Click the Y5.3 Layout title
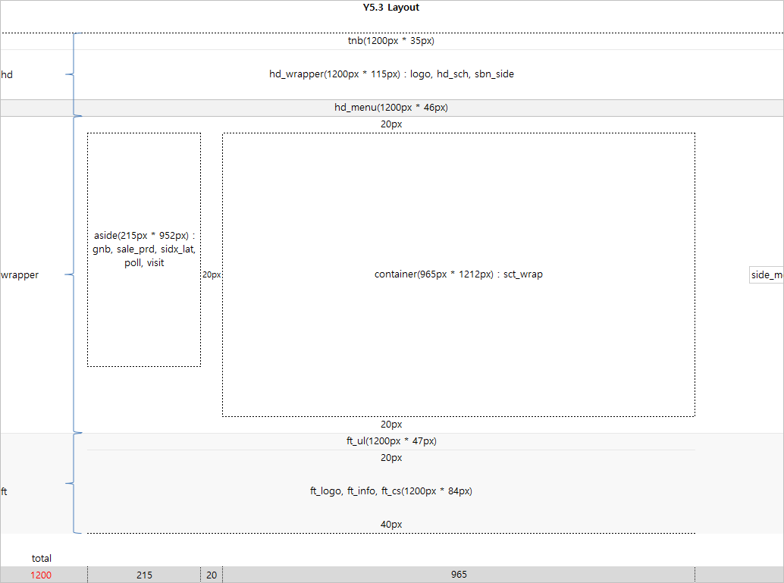This screenshot has width=784, height=583. coord(390,8)
